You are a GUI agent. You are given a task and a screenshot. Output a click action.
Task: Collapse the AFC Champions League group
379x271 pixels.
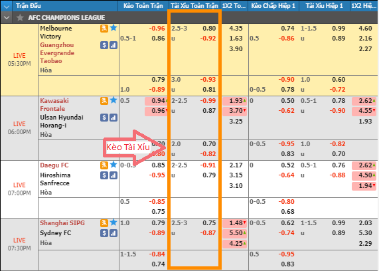[x=7, y=18]
